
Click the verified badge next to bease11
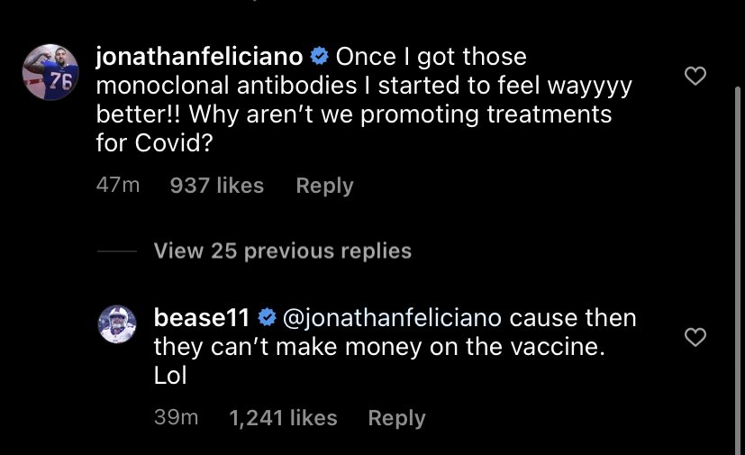(x=267, y=317)
